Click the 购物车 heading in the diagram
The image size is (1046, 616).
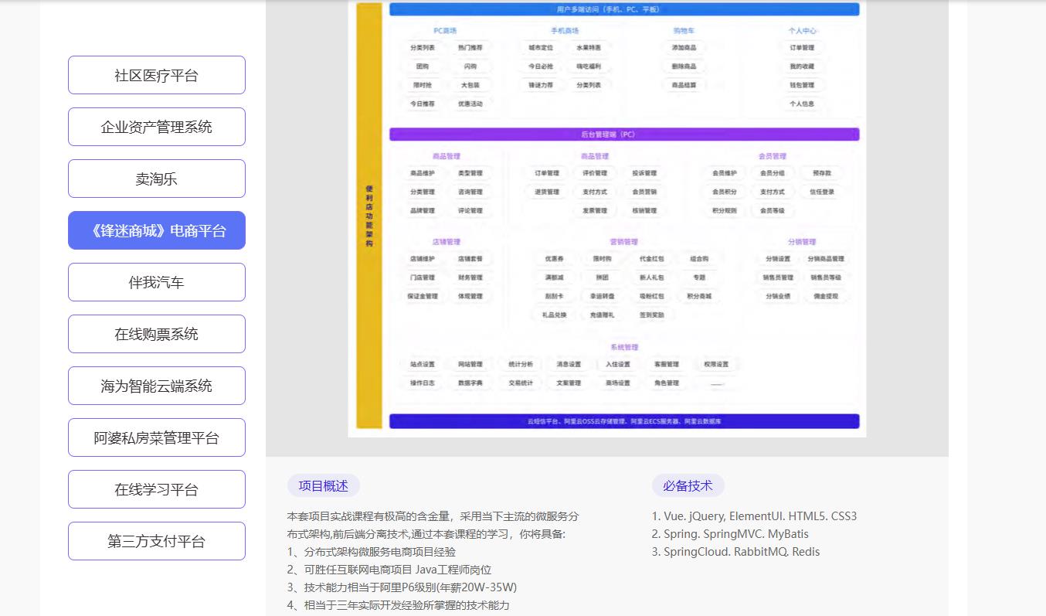[683, 31]
